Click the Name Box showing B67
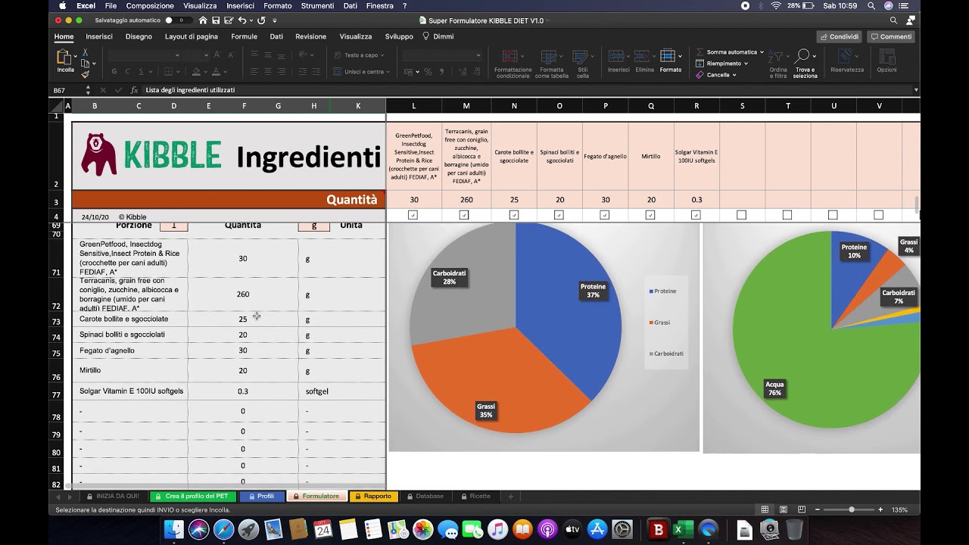 [67, 90]
